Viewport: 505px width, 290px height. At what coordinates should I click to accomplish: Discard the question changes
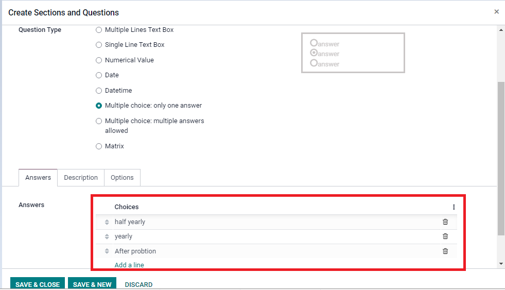pyautogui.click(x=138, y=284)
